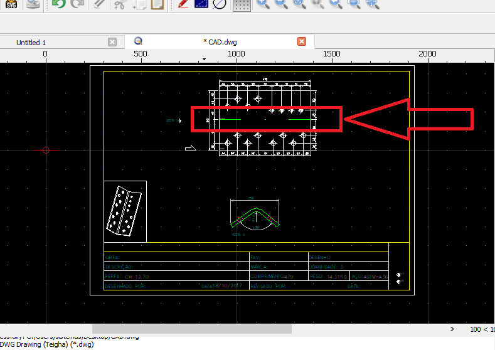Viewport: 495px width, 350px height.
Task: Close the Untitled 1 tab
Action: (112, 42)
